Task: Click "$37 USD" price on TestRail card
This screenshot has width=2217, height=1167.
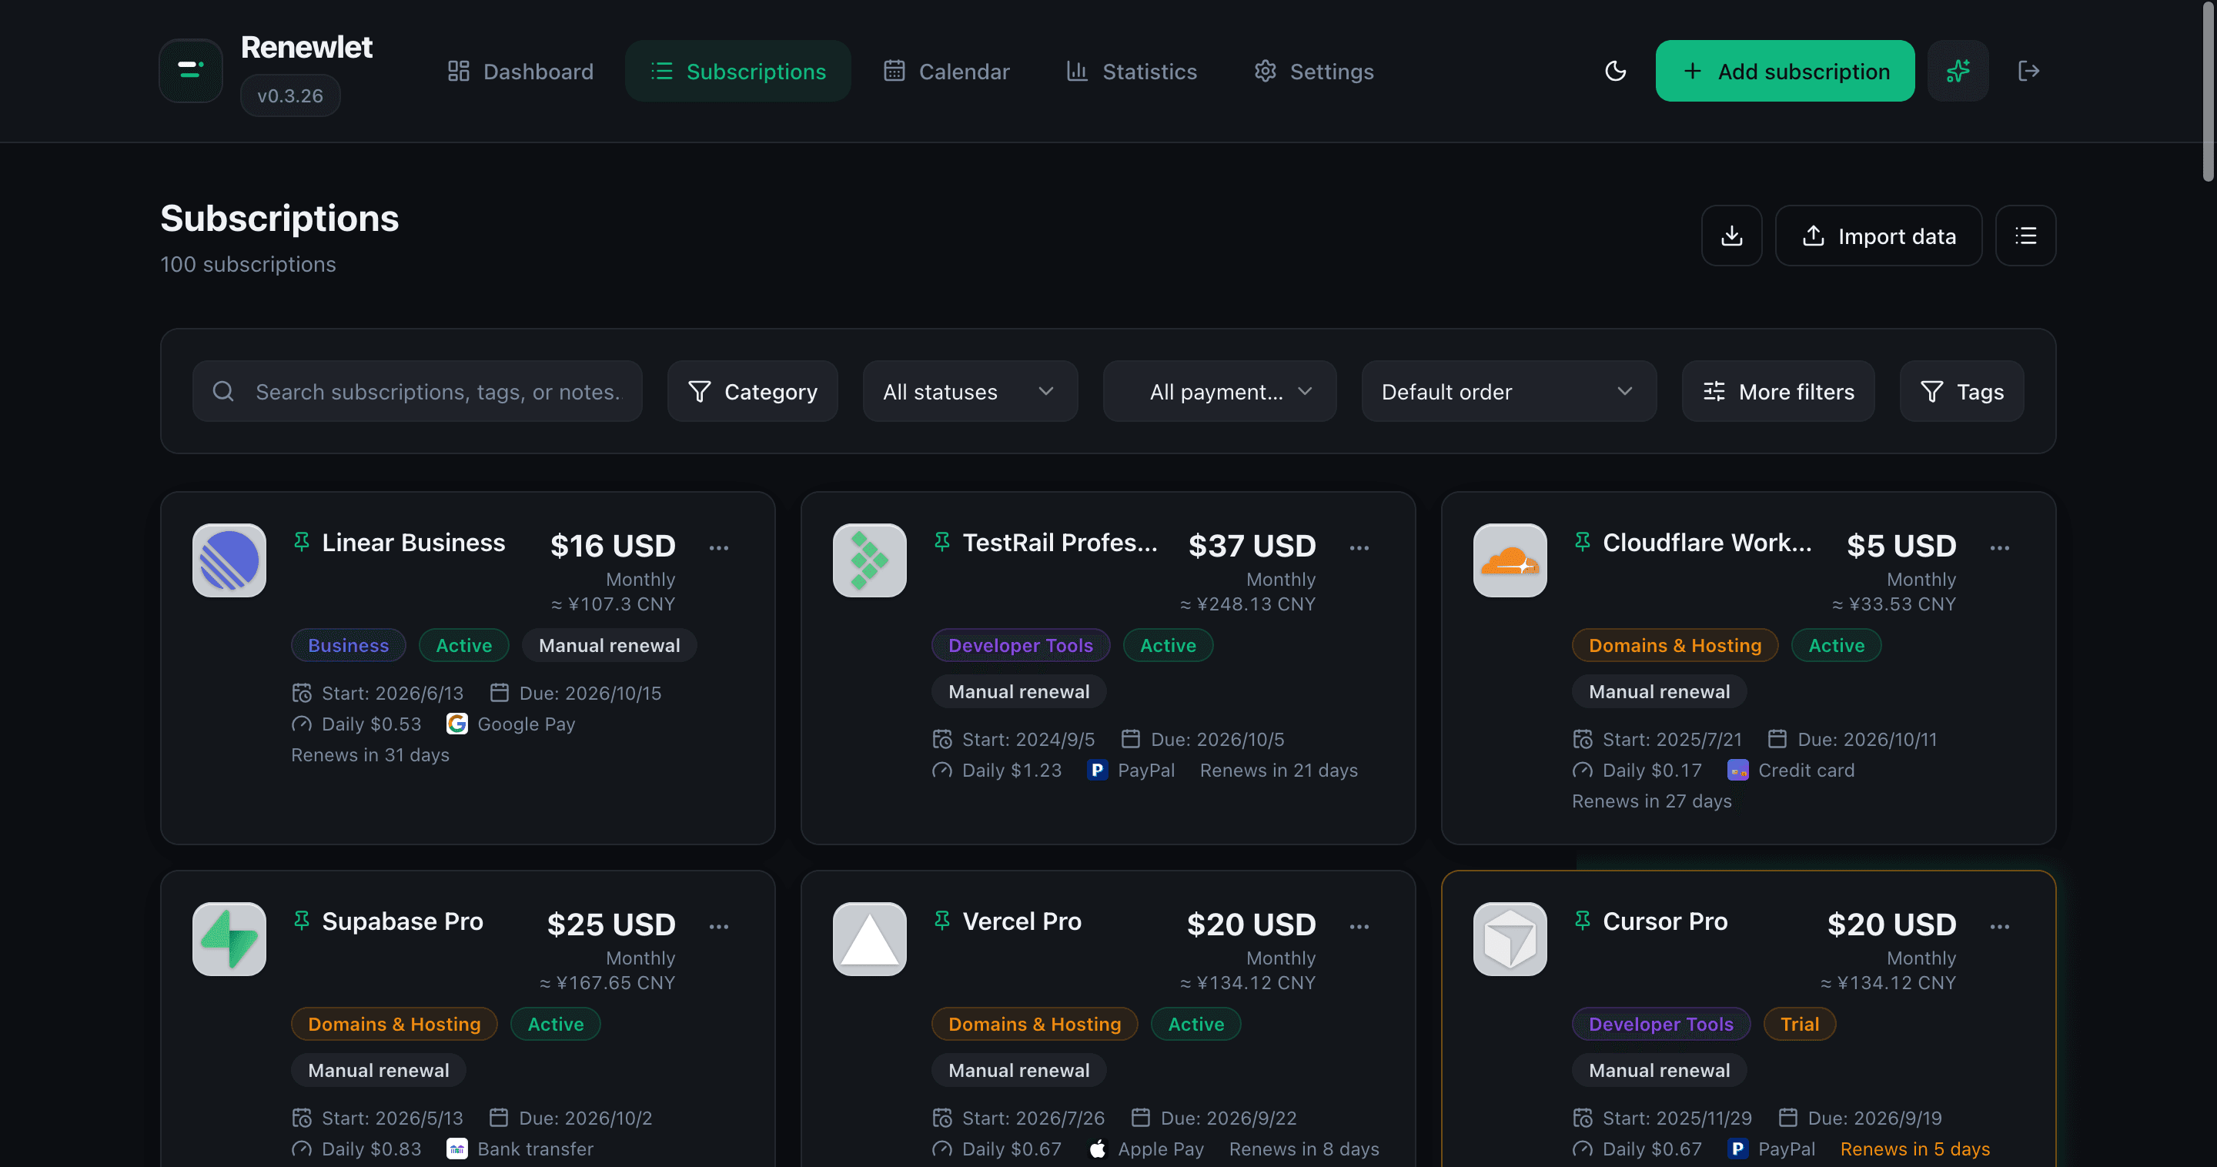Action: [1252, 546]
